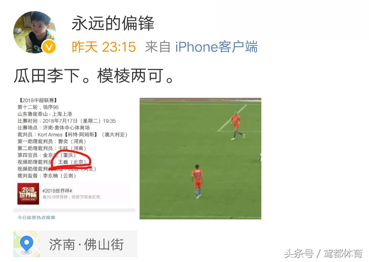The image size is (369, 262).
Task: Open the iPhone客户端 source link
Action: point(216,47)
